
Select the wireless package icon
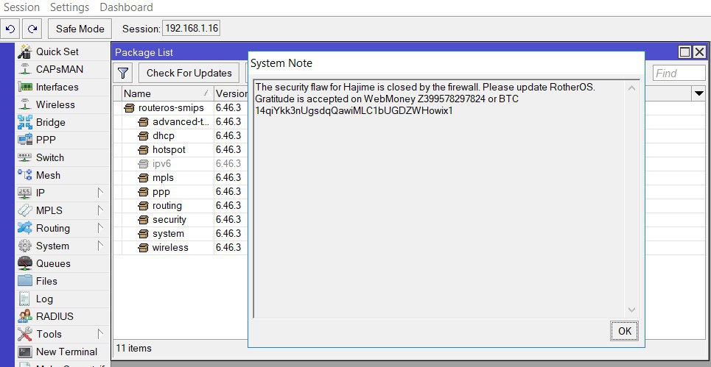[143, 248]
